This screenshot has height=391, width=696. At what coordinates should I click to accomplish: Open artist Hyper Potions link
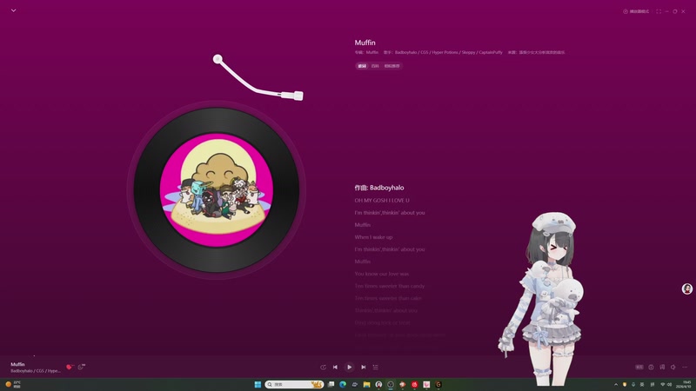click(x=445, y=52)
